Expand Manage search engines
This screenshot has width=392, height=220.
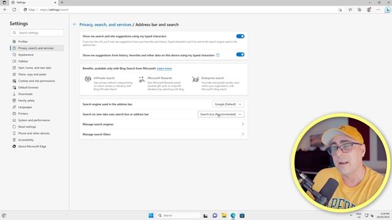(x=164, y=124)
